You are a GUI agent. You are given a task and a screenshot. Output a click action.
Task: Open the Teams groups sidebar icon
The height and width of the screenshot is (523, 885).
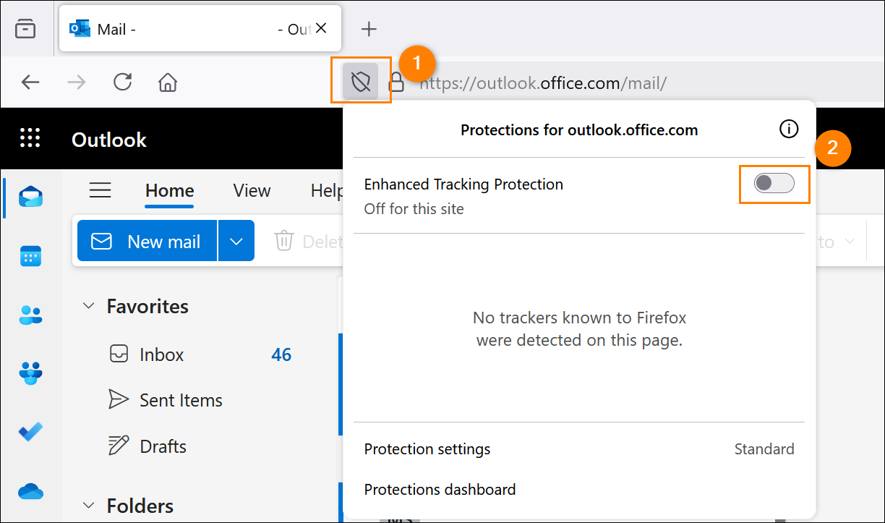[x=30, y=373]
